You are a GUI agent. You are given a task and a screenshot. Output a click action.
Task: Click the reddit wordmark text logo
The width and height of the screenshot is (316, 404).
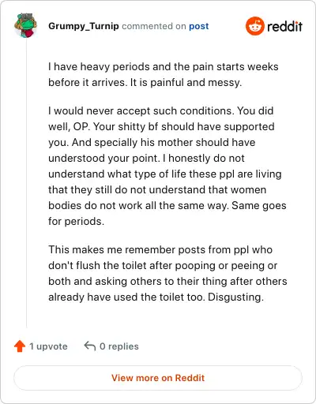pos(284,27)
